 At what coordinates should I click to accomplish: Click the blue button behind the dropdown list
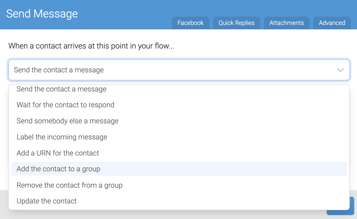[352, 206]
